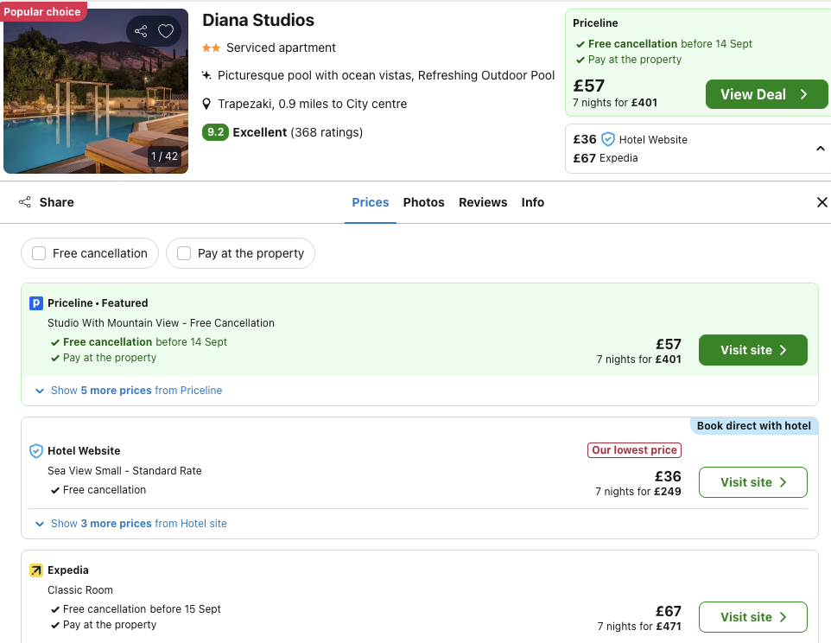831x643 pixels.
Task: Open the Diana Studios title link
Action: 258,20
